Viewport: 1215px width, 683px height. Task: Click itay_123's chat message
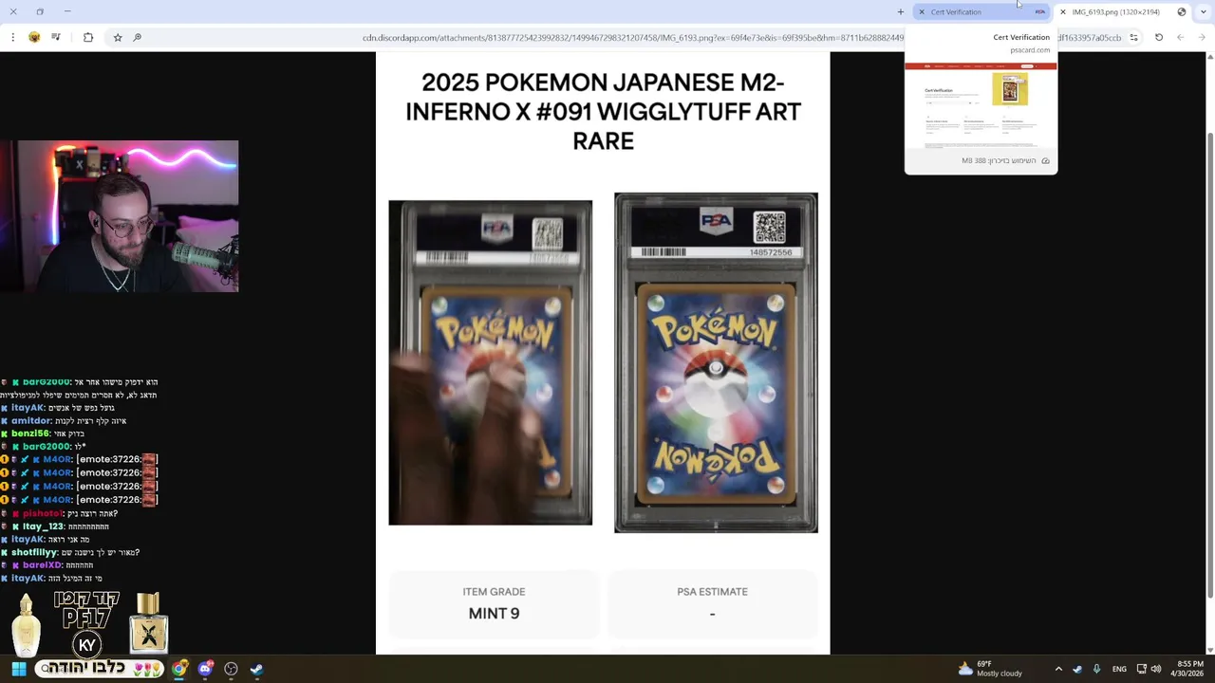point(55,526)
